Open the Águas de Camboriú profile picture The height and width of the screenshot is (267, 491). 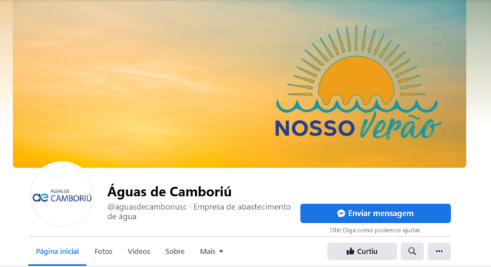[x=61, y=194]
